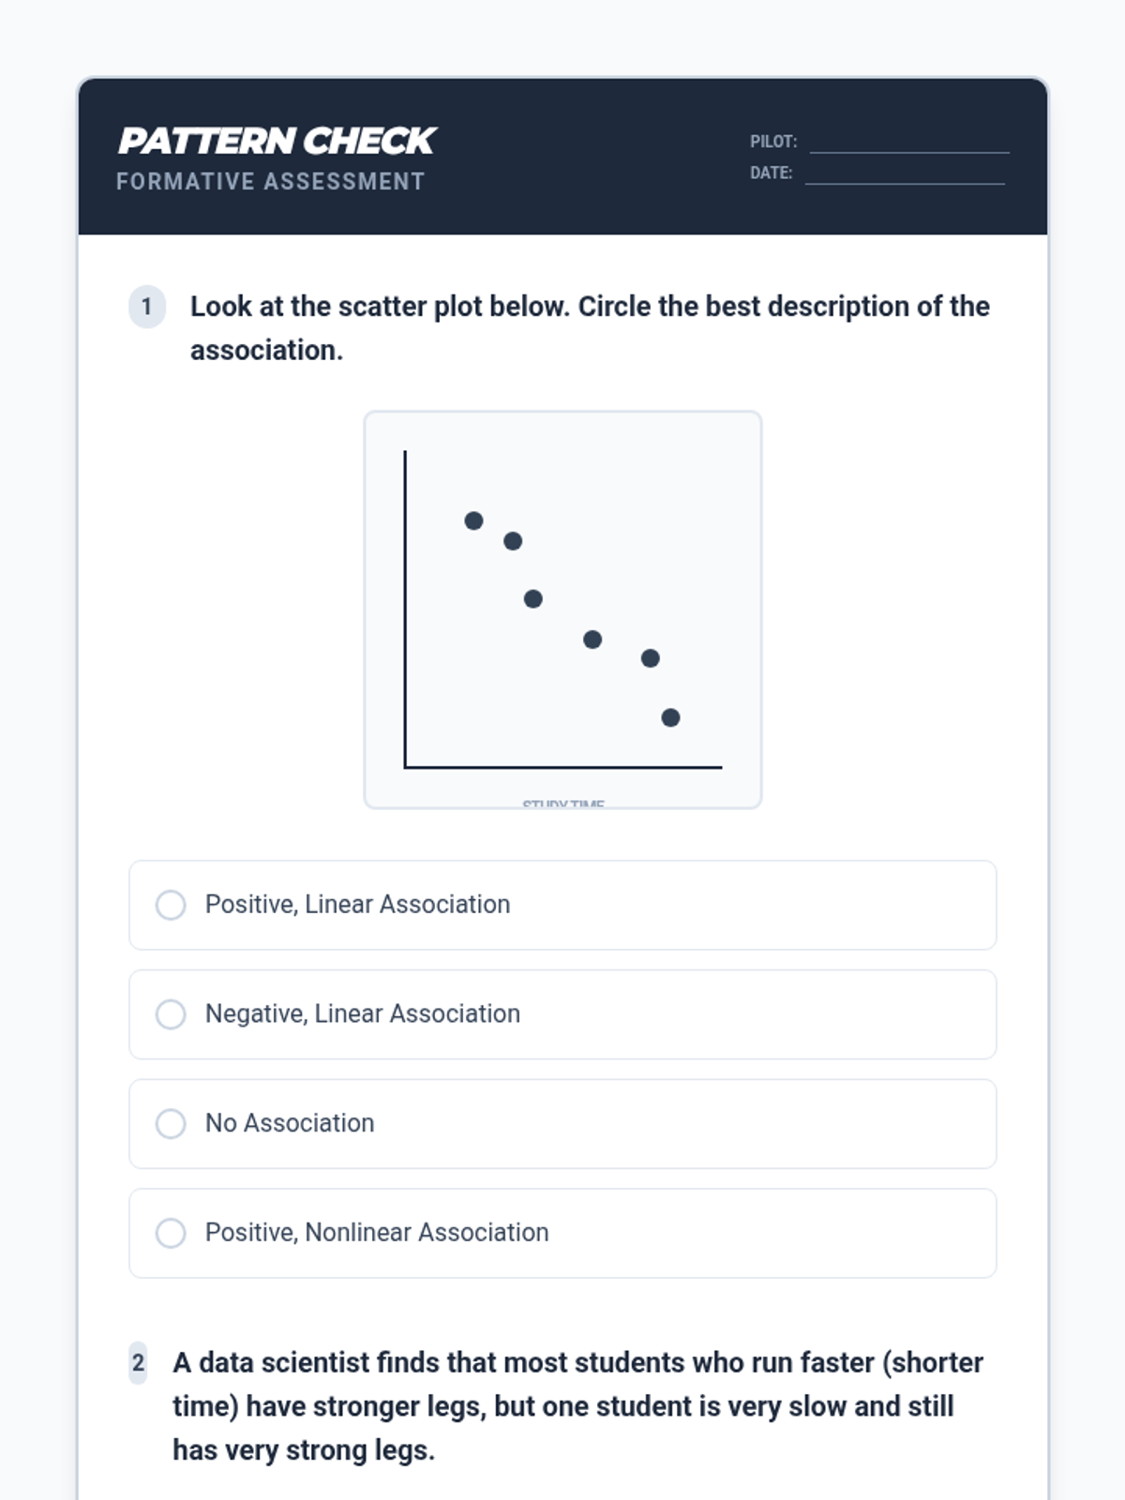Image resolution: width=1125 pixels, height=1500 pixels.
Task: Click the question 1 number badge
Action: click(147, 307)
